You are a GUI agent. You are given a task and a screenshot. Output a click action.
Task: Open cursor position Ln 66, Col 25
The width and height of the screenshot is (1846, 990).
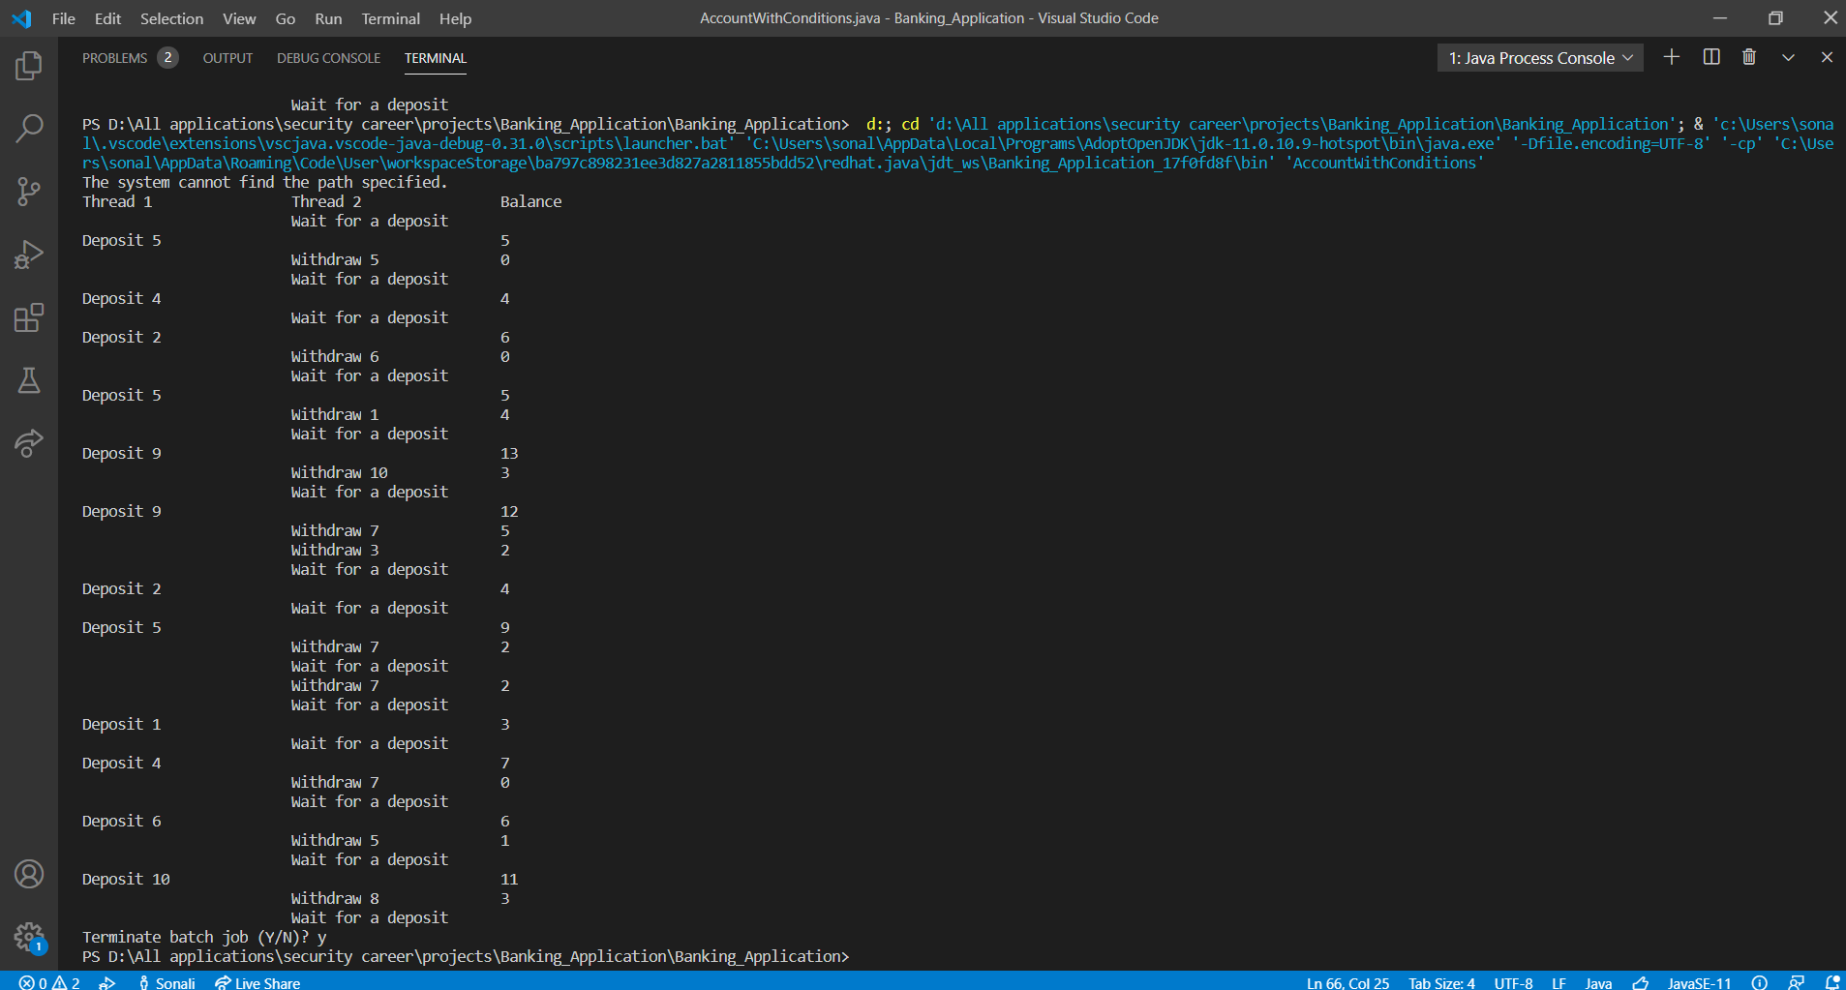(1347, 982)
